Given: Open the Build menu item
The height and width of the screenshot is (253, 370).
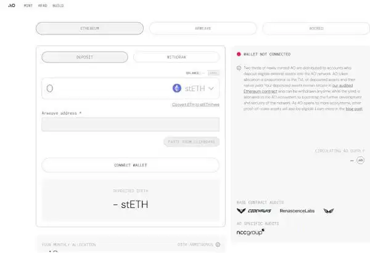Looking at the screenshot, I should point(58,5).
